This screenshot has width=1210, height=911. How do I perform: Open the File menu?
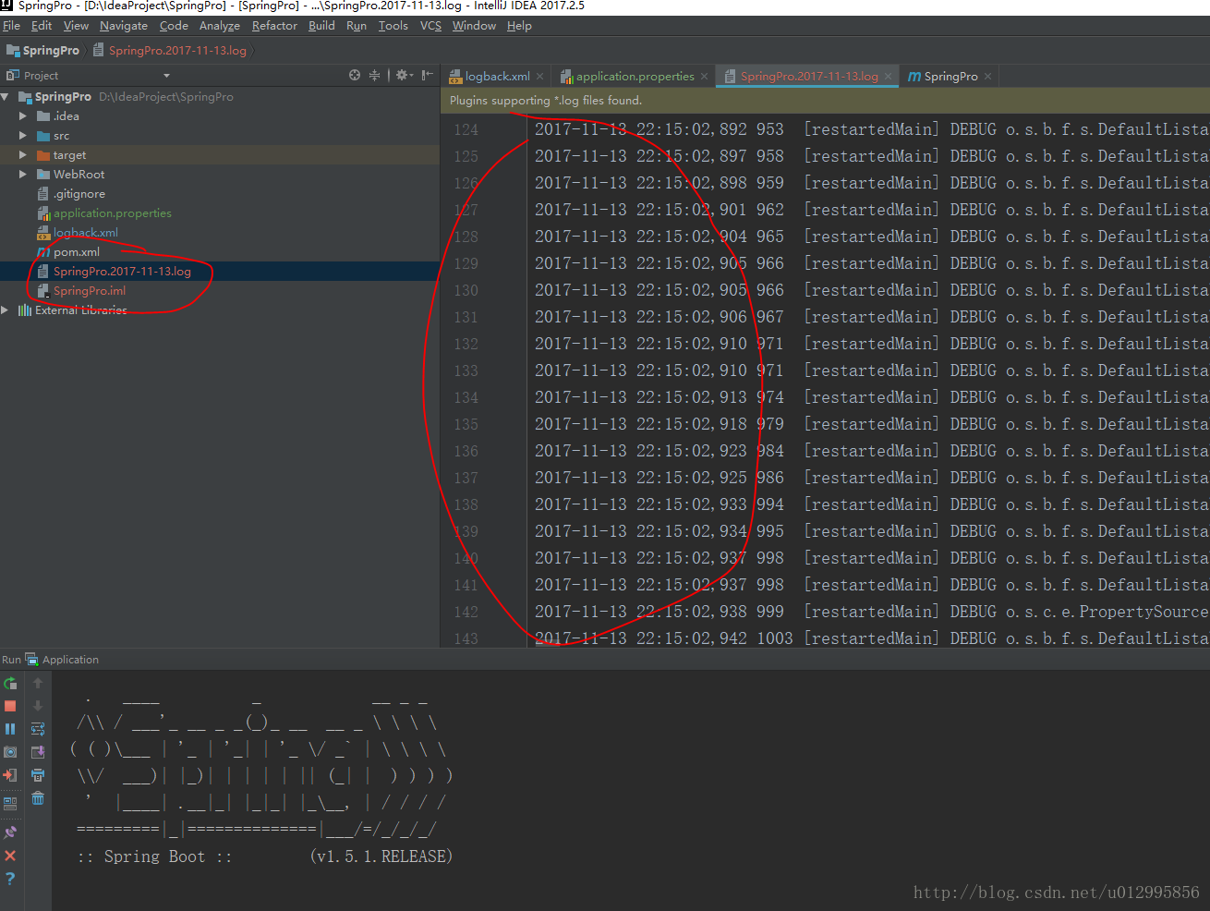(11, 26)
